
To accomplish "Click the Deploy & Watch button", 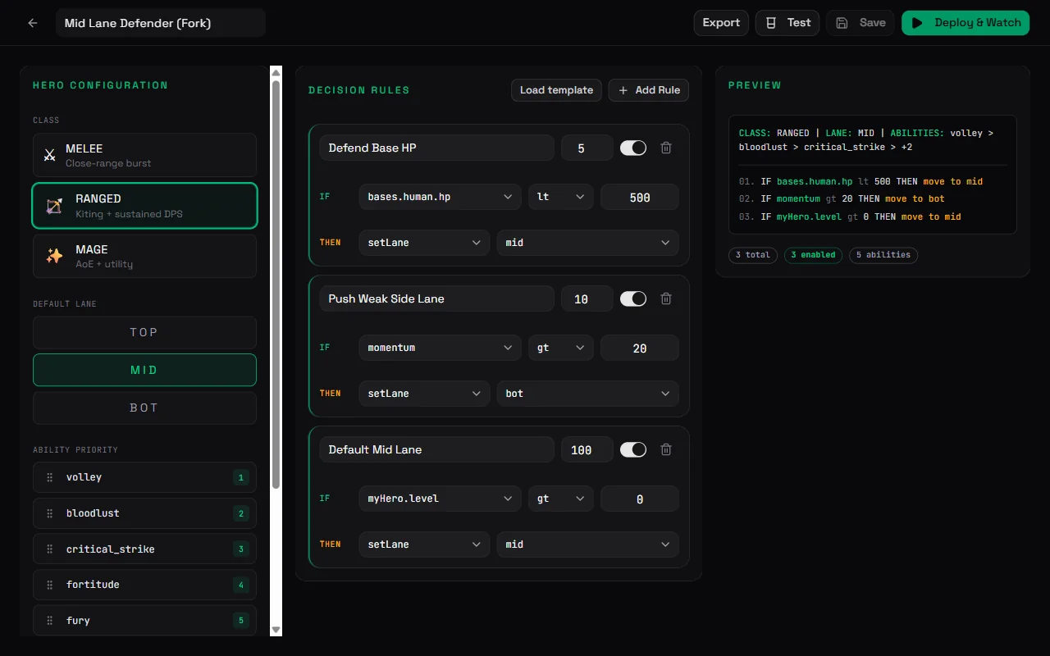I will [x=966, y=23].
